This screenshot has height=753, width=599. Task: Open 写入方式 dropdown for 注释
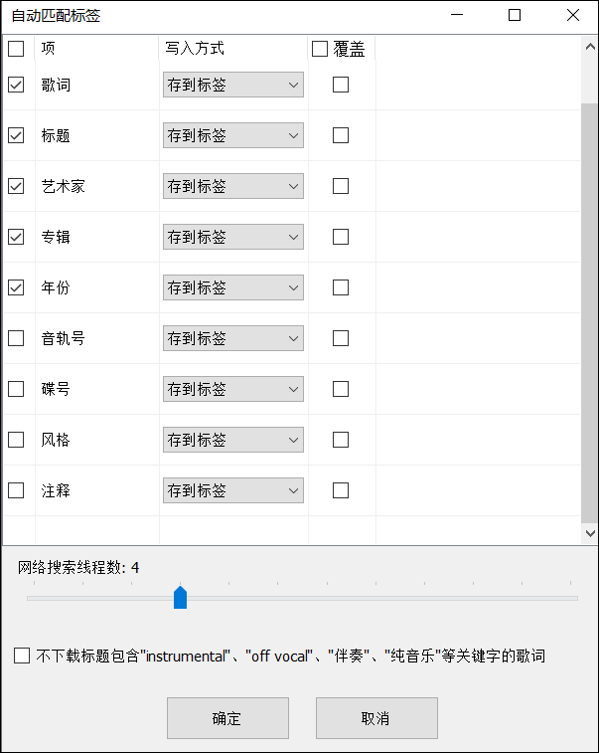click(x=233, y=490)
